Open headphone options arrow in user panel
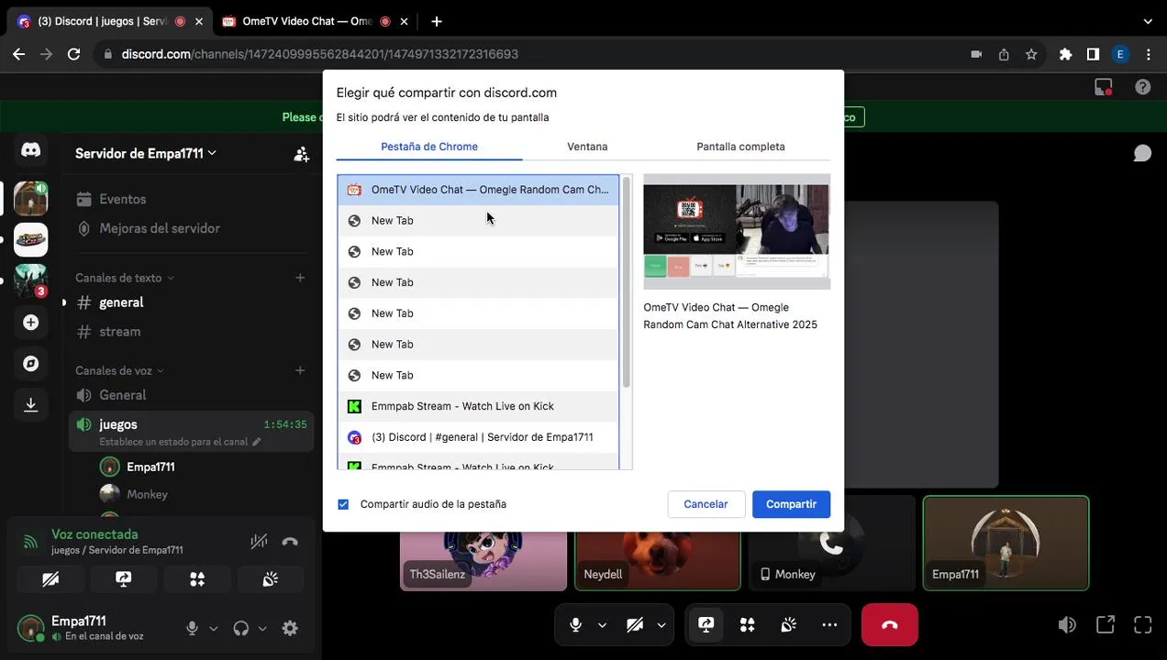This screenshot has width=1167, height=660. point(262,629)
